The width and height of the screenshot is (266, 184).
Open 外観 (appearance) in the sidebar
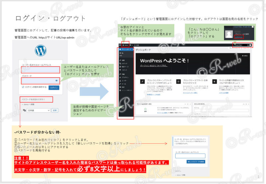pyautogui.click(x=122, y=74)
